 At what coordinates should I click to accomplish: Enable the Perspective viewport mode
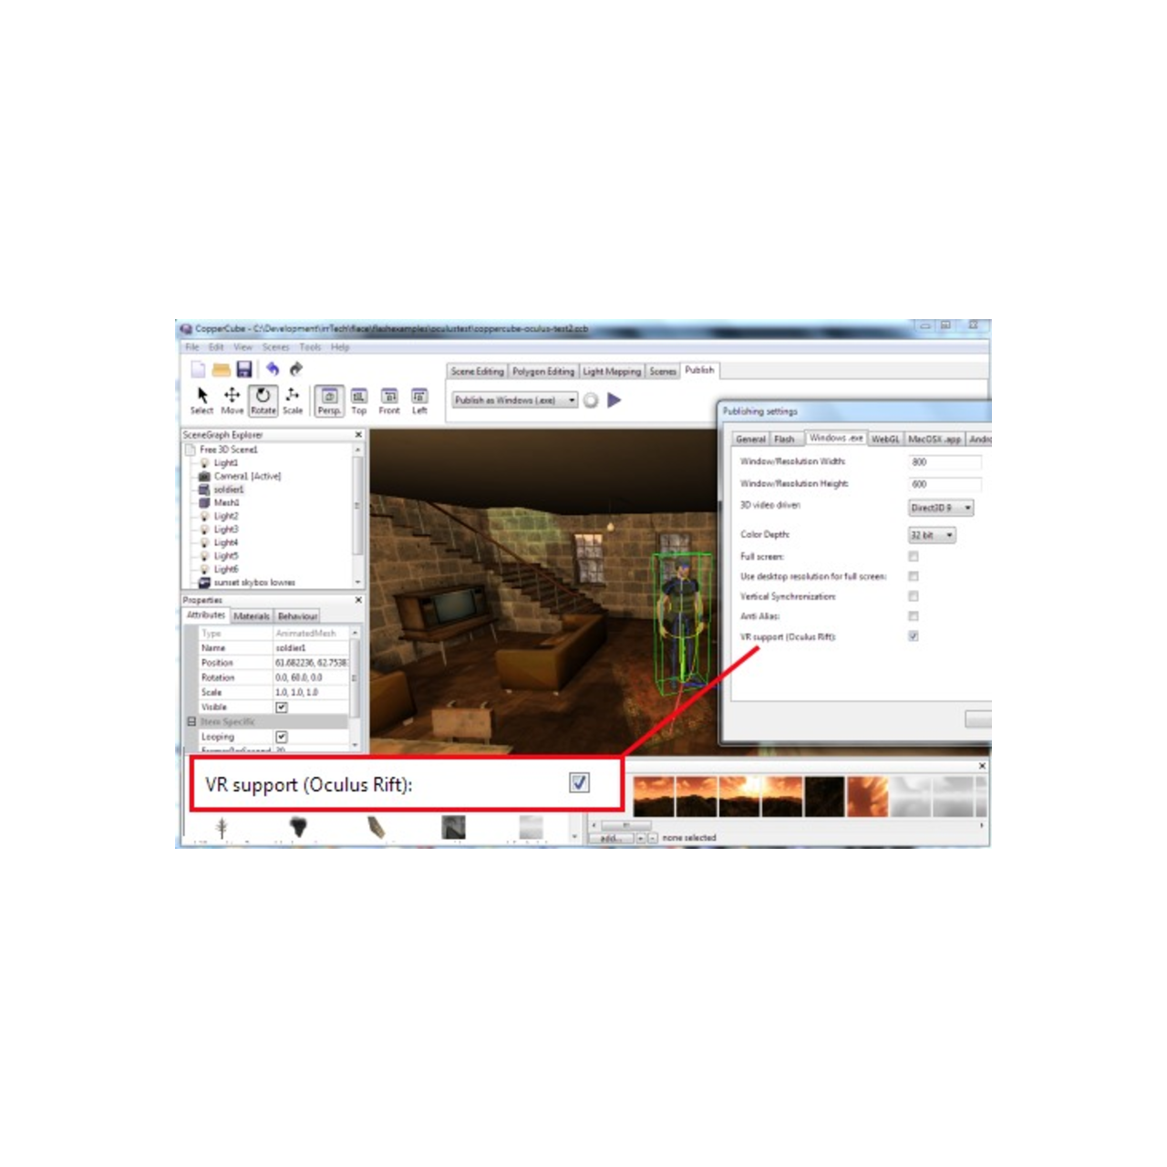(x=328, y=398)
